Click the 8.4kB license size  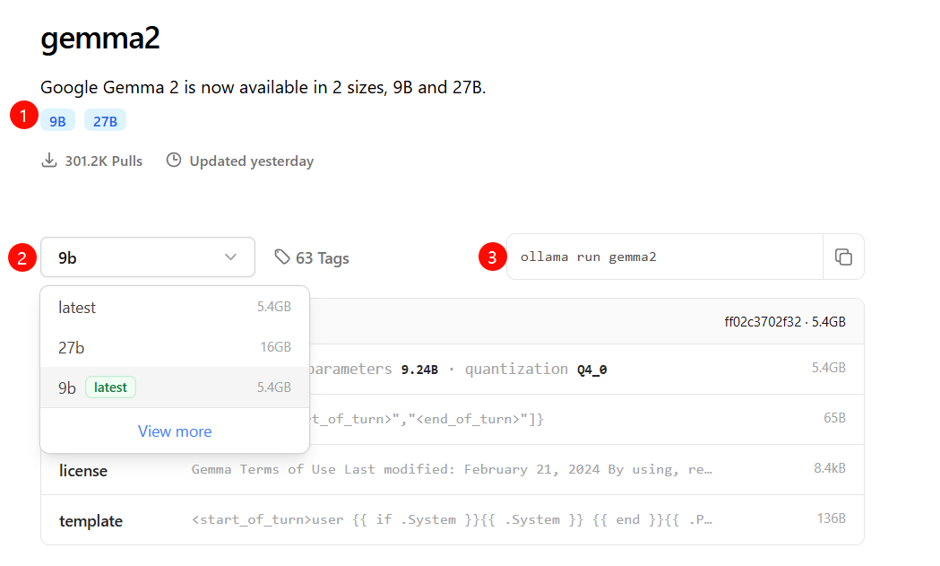[x=830, y=468]
